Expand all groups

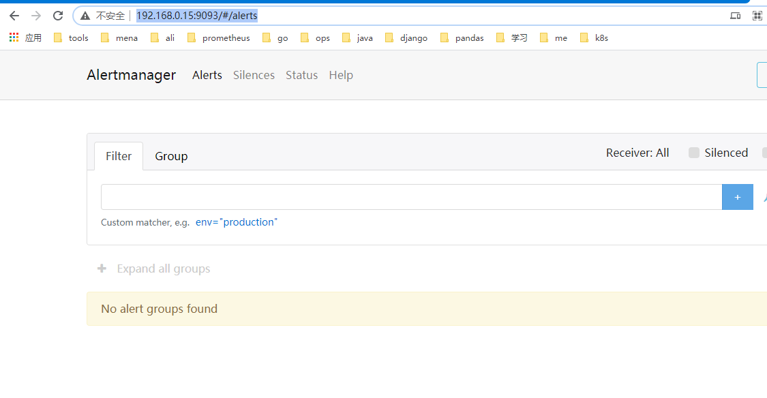coord(164,269)
